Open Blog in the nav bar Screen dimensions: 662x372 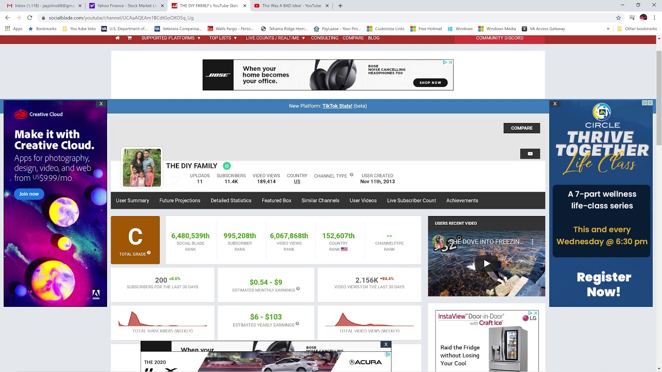tap(373, 38)
